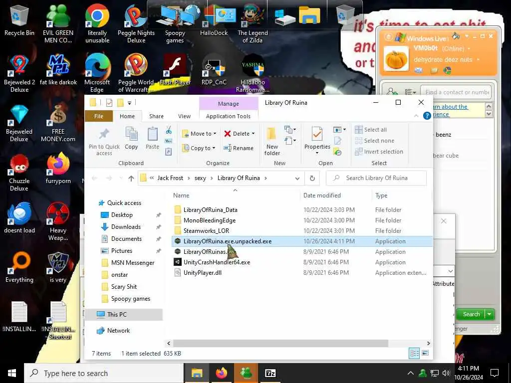Open Bejeweled 2 Deluxe shortcut
This screenshot has width=511, height=383.
tap(19, 73)
